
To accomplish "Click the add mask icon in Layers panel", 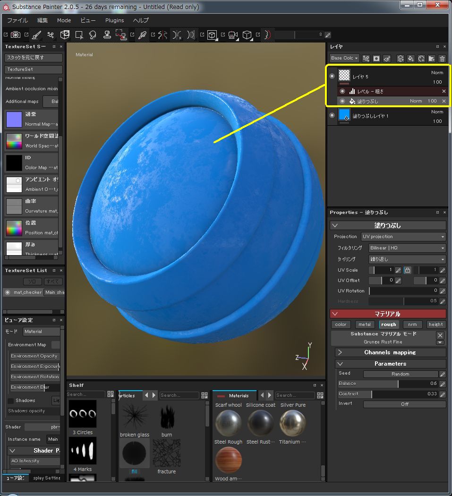I will click(x=376, y=58).
